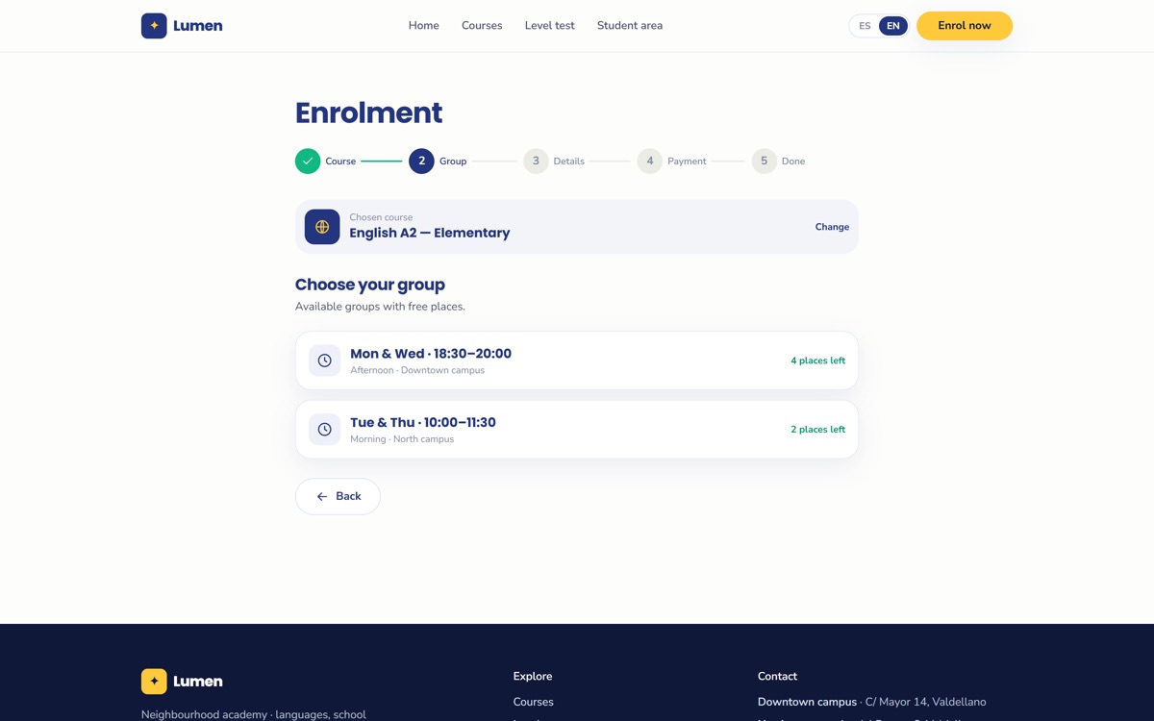The image size is (1154, 721).
Task: Click the footer 'Contact' heading
Action: 777,677
